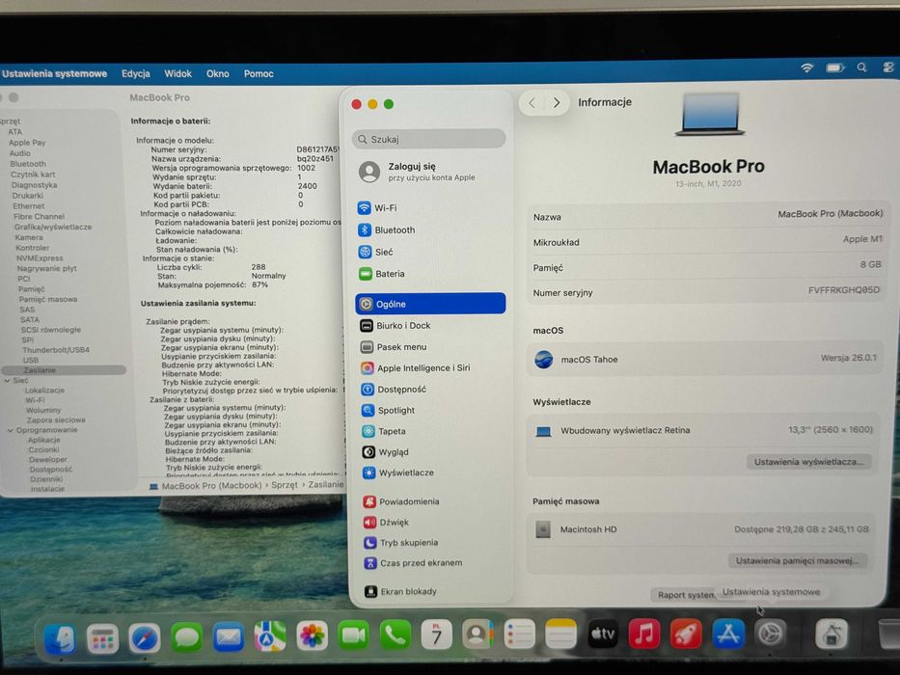The width and height of the screenshot is (900, 675).
Task: Open Messages app in Dock
Action: click(186, 637)
